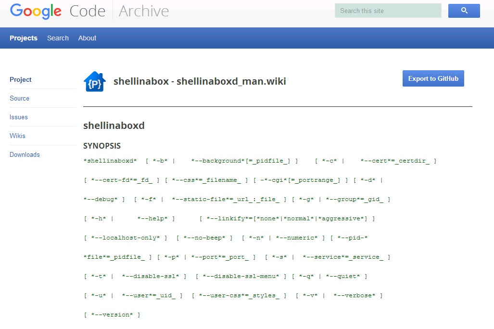This screenshot has width=494, height=329.
Task: Click the *--localhost-only* option text
Action: click(126, 238)
